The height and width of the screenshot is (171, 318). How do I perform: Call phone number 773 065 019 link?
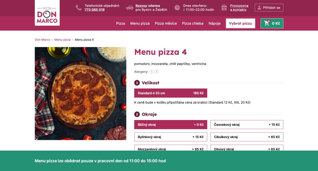95,10
